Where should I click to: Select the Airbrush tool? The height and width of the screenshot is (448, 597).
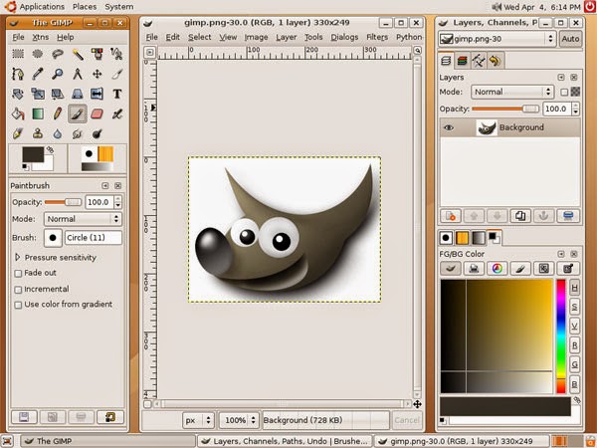pyautogui.click(x=116, y=113)
